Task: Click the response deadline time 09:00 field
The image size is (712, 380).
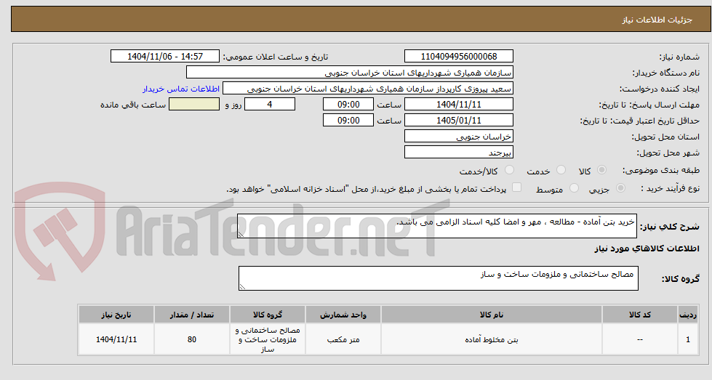Action: click(348, 105)
